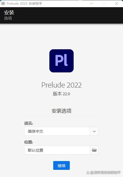Click the Adobe installer icon in title bar
This screenshot has height=177, width=123.
(3, 4)
